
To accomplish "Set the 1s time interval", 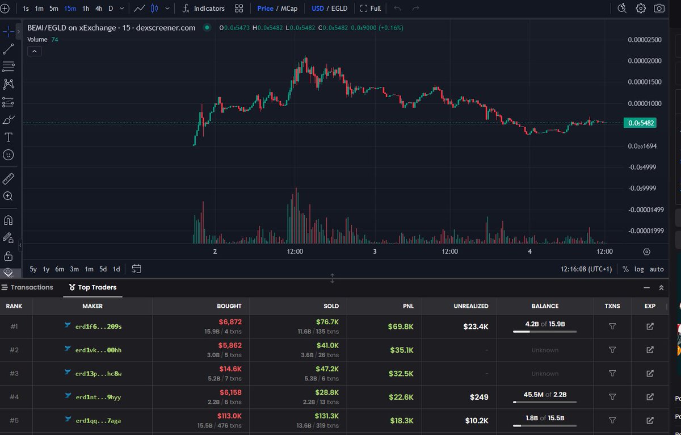I will [x=26, y=9].
